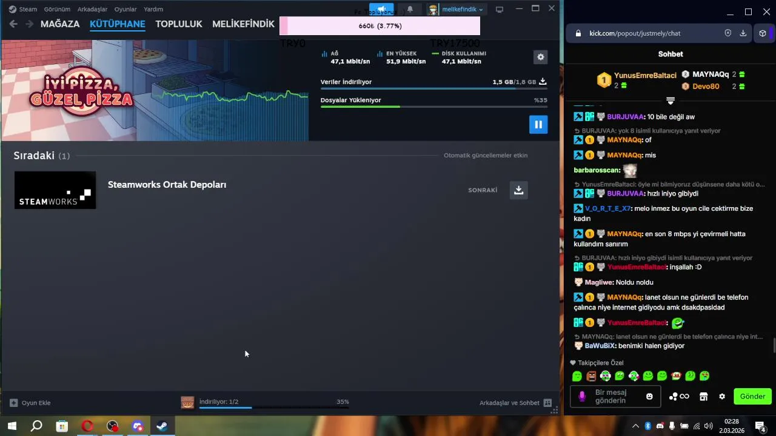The image size is (776, 436).
Task: Open taskbar search magnifier
Action: click(x=36, y=426)
